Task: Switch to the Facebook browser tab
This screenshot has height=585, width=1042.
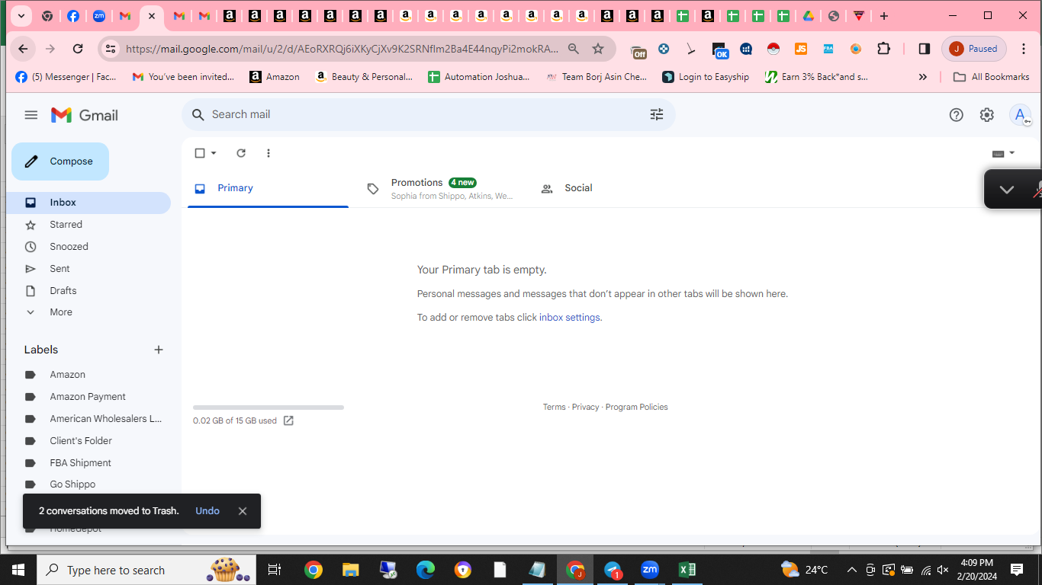Action: click(73, 15)
